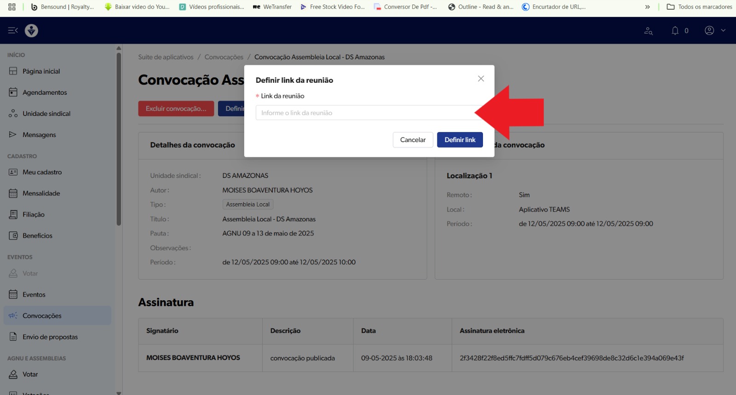Click the Unidade sindical sidebar icon

point(13,114)
